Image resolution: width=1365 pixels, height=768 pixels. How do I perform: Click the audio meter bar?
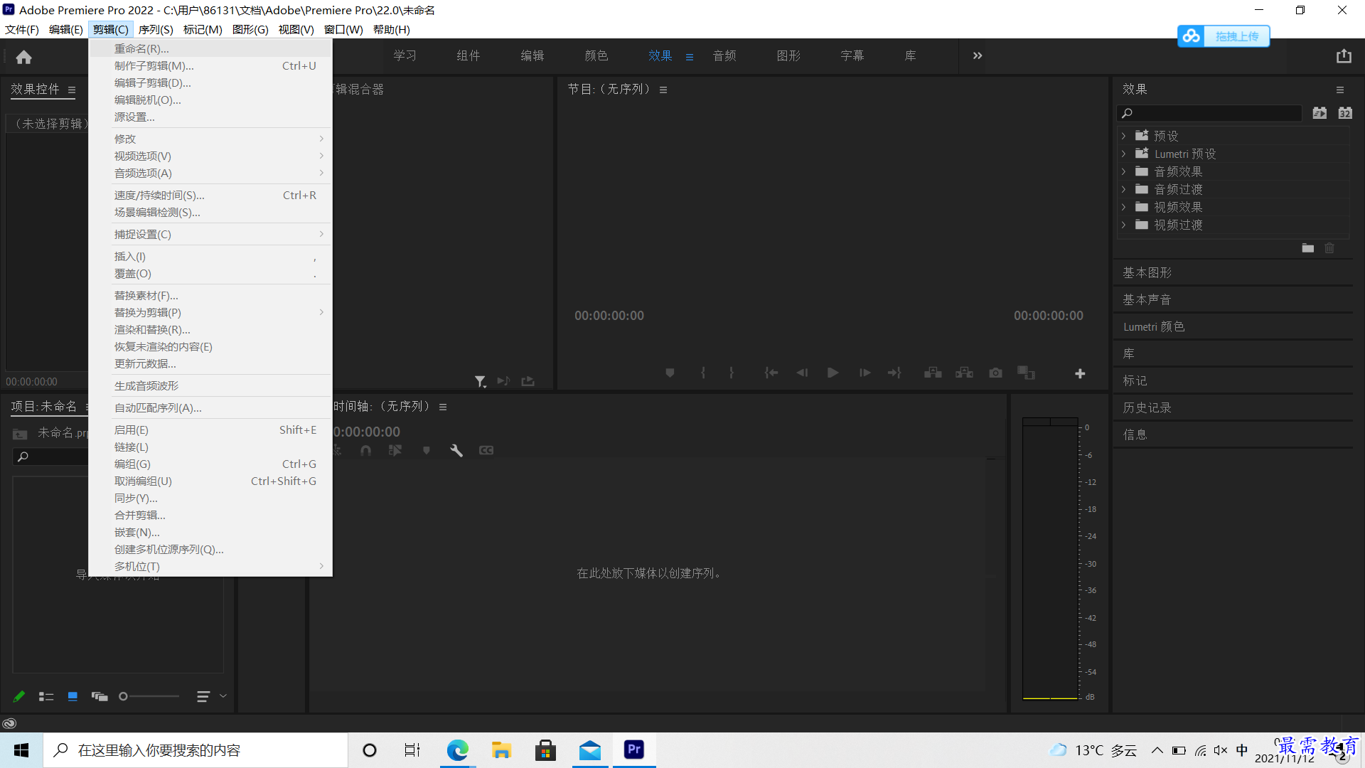tap(1050, 558)
